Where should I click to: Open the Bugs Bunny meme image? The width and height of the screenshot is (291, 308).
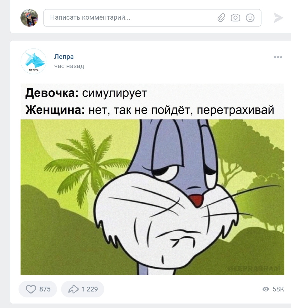coord(152,197)
